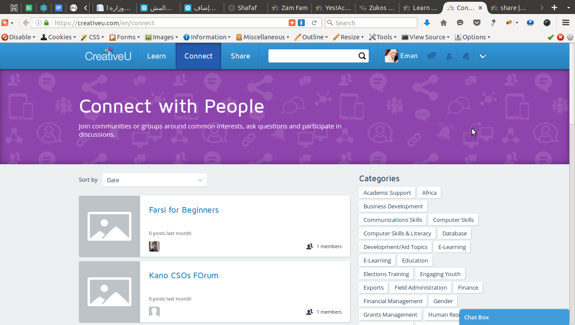Open the Sort by Date dropdown

click(155, 180)
